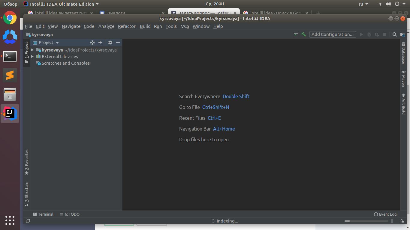The width and height of the screenshot is (410, 230).
Task: Open the Window menu
Action: coord(201,26)
